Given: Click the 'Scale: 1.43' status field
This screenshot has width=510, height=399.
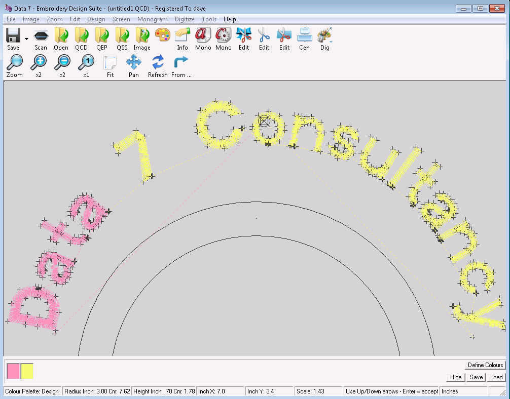Looking at the screenshot, I should pyautogui.click(x=319, y=391).
